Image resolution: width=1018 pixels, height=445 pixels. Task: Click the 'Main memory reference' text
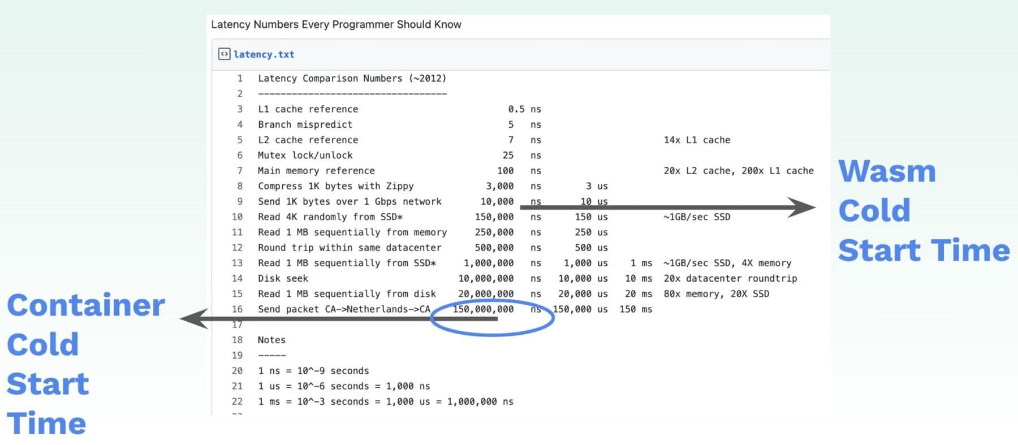pos(316,171)
